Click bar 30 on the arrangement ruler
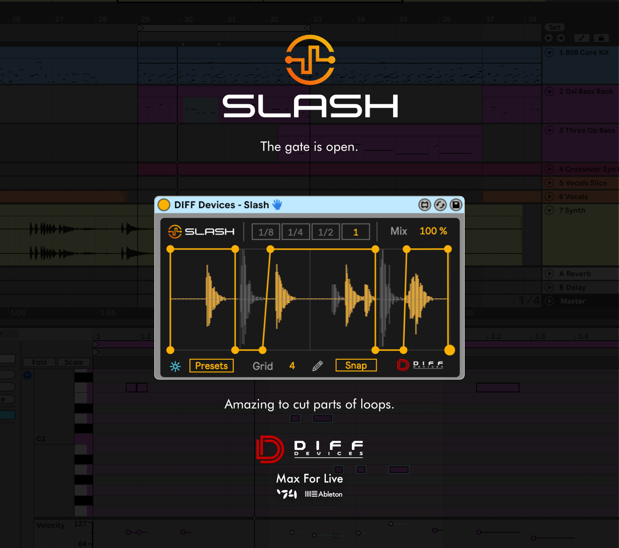 tap(188, 19)
